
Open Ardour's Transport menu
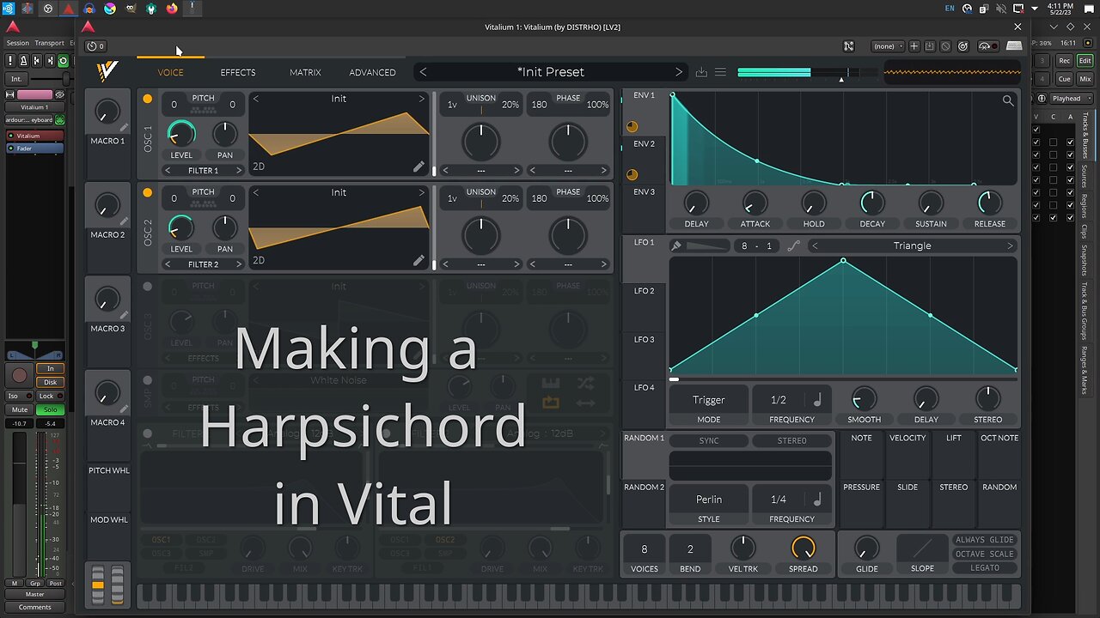49,43
